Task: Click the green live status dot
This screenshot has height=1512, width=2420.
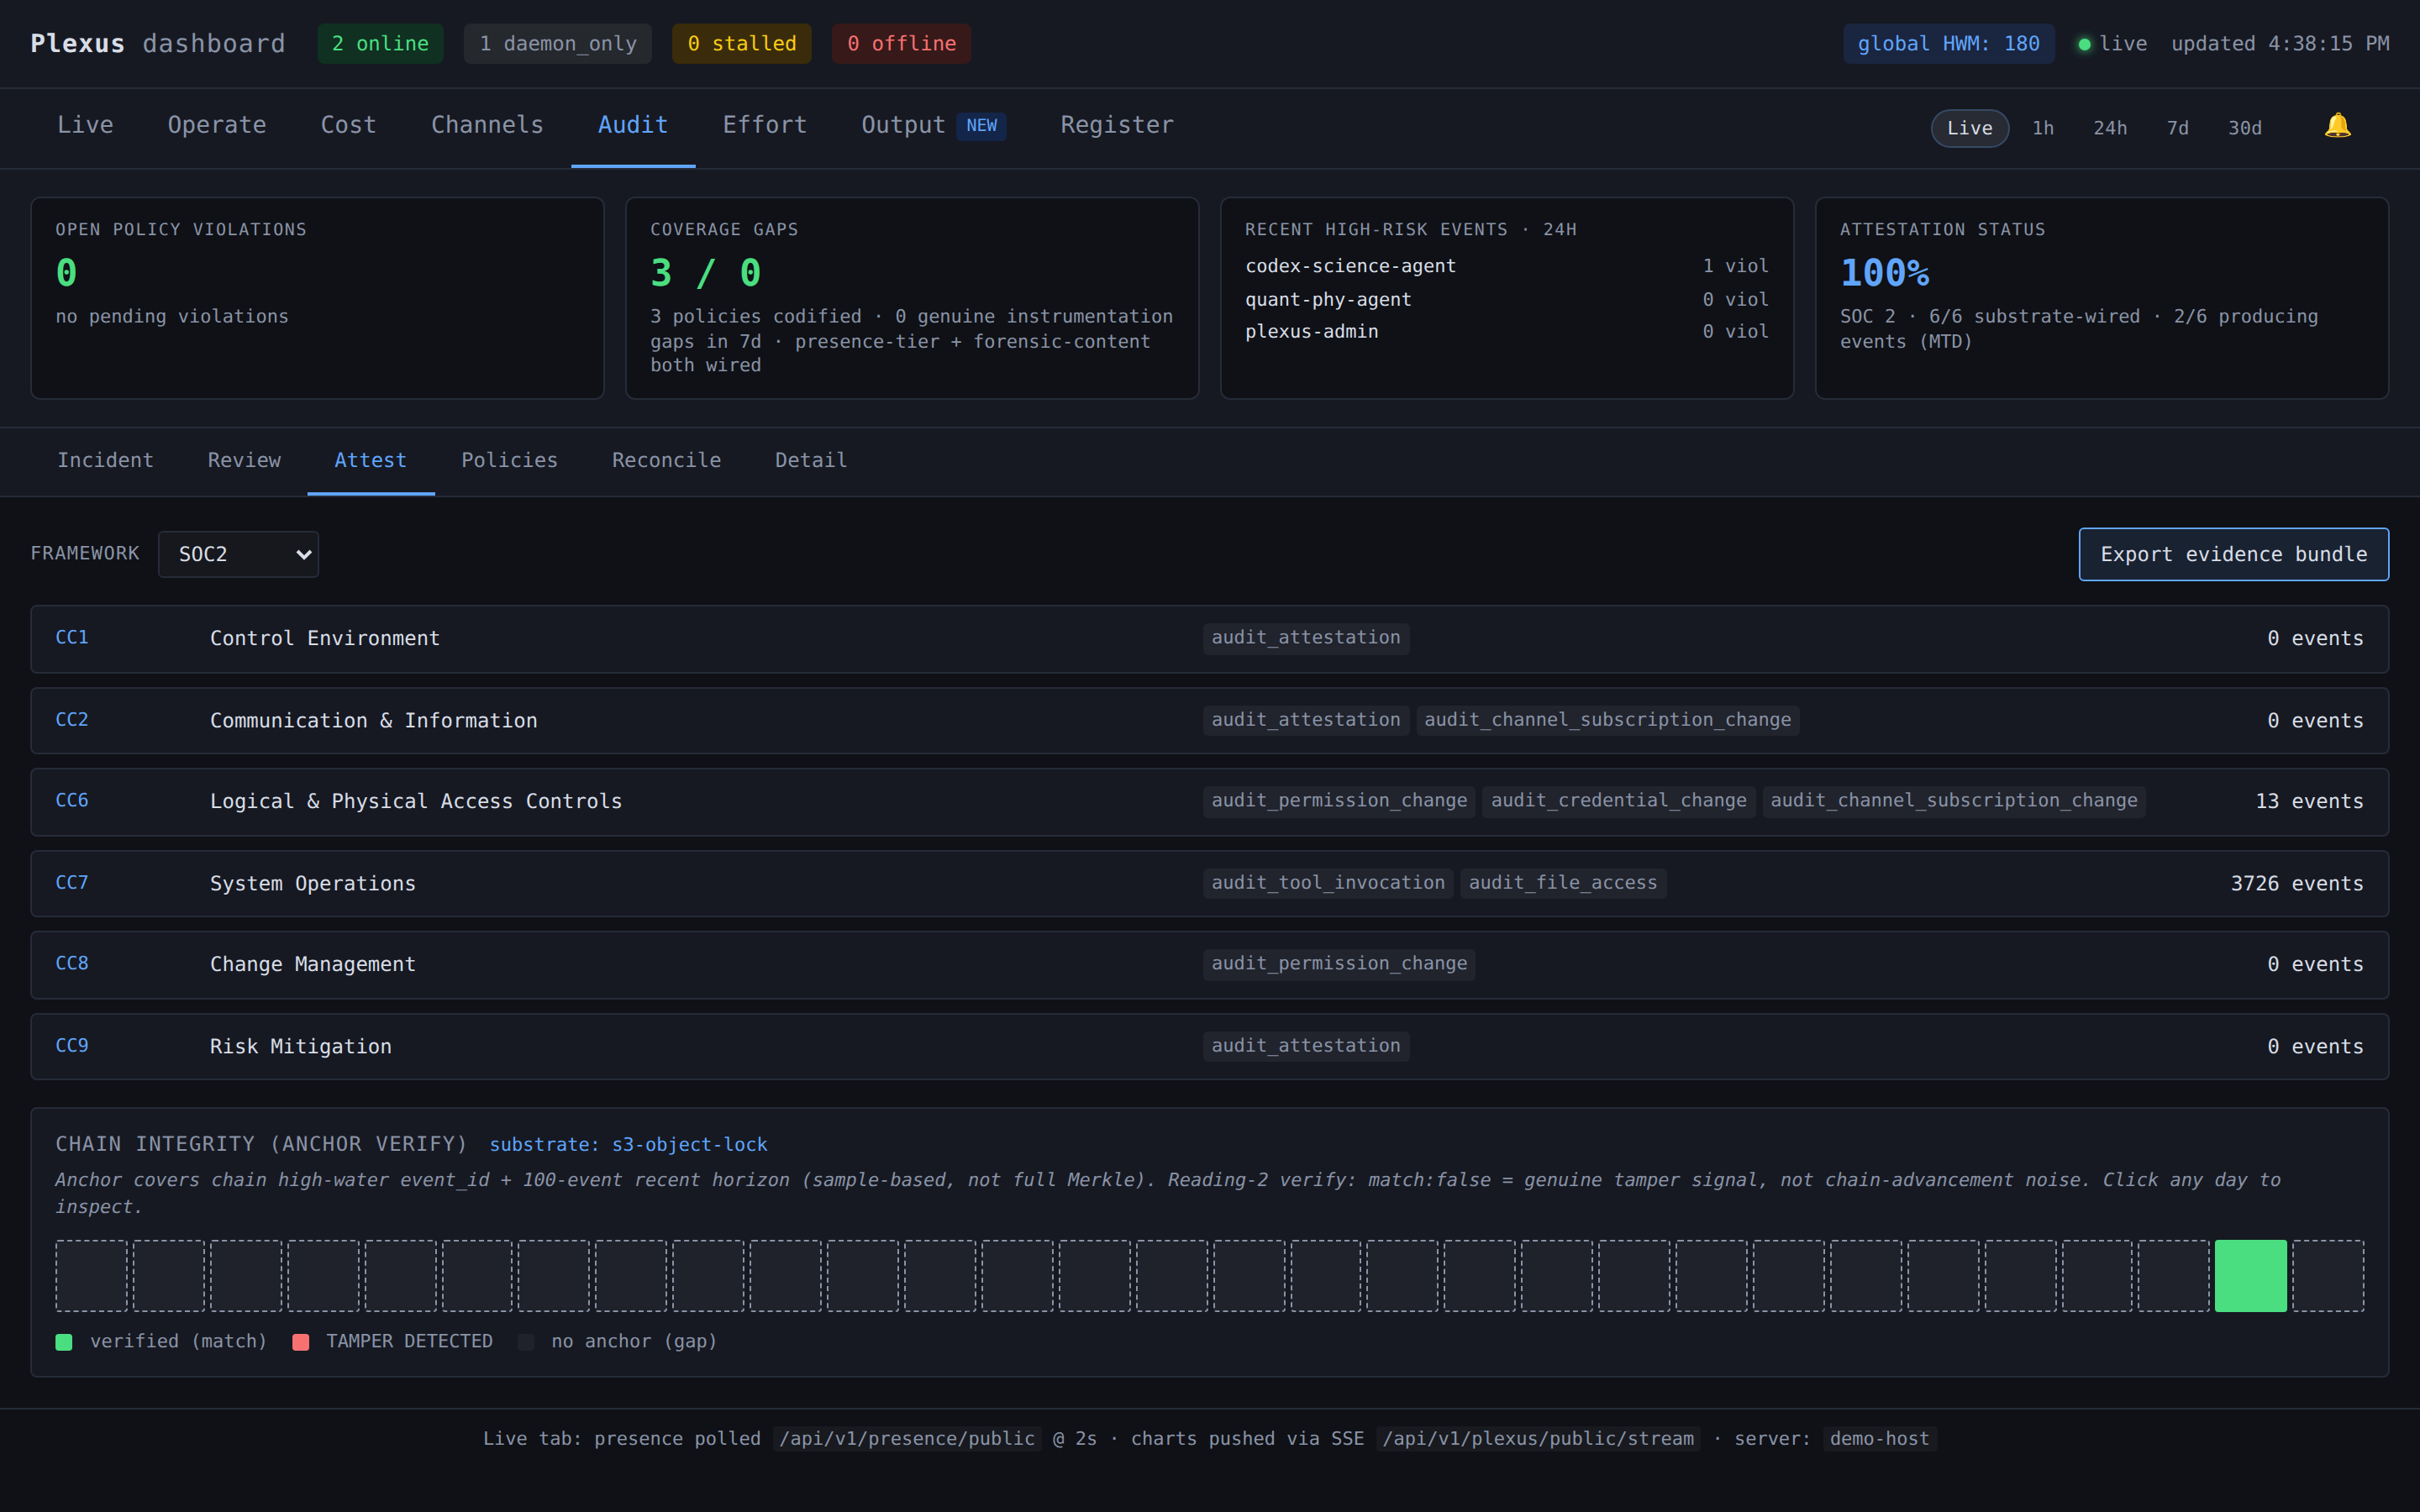Action: 2084,44
